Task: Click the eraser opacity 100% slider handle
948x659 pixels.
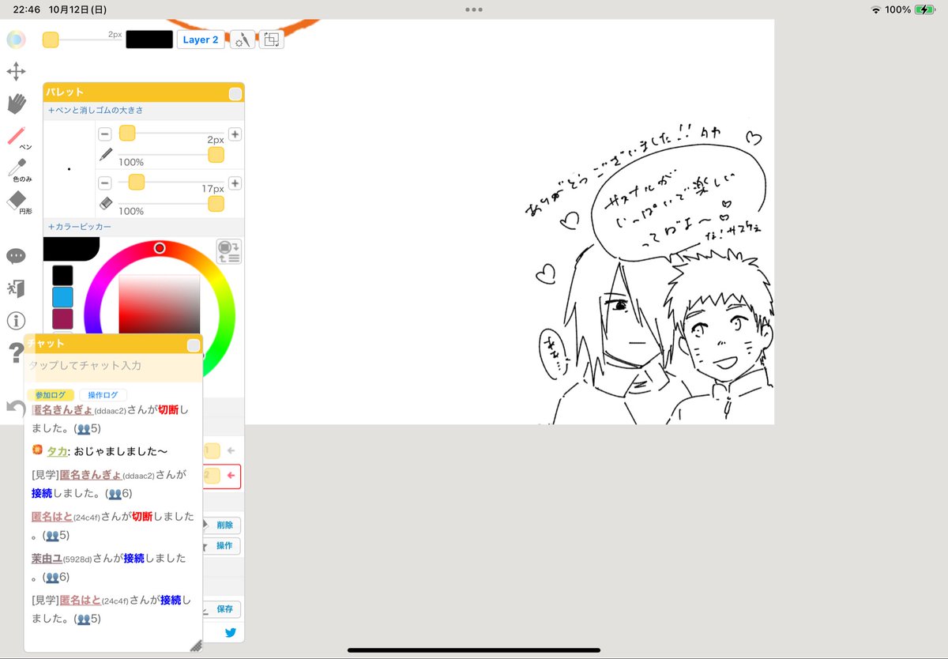Action: point(216,204)
